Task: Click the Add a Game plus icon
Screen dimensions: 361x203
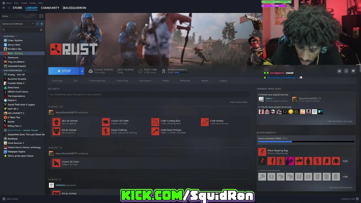Action: click(x=4, y=199)
